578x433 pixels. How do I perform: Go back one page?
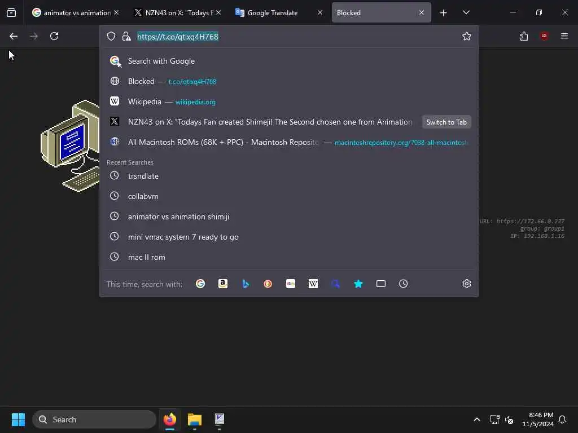(14, 36)
